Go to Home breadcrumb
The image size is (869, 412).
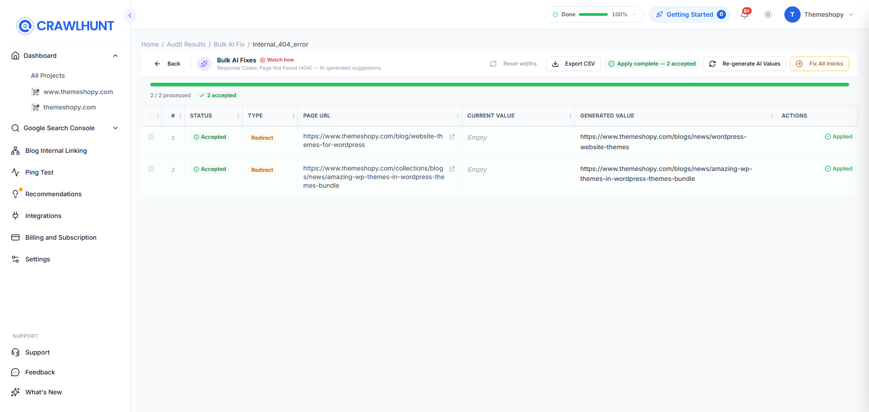pyautogui.click(x=150, y=44)
